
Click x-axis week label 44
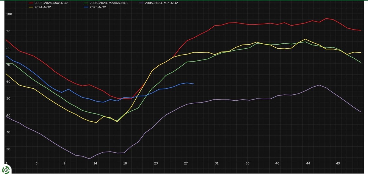pyautogui.click(x=308, y=163)
